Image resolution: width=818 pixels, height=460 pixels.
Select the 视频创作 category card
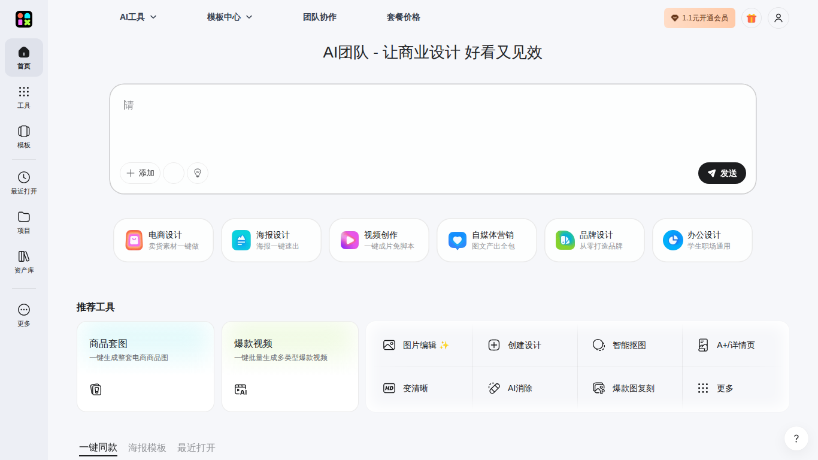(x=379, y=240)
